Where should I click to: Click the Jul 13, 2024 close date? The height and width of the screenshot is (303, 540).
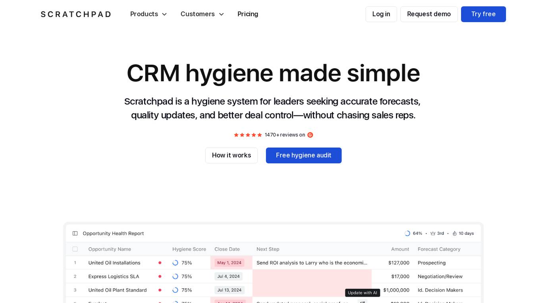(229, 290)
